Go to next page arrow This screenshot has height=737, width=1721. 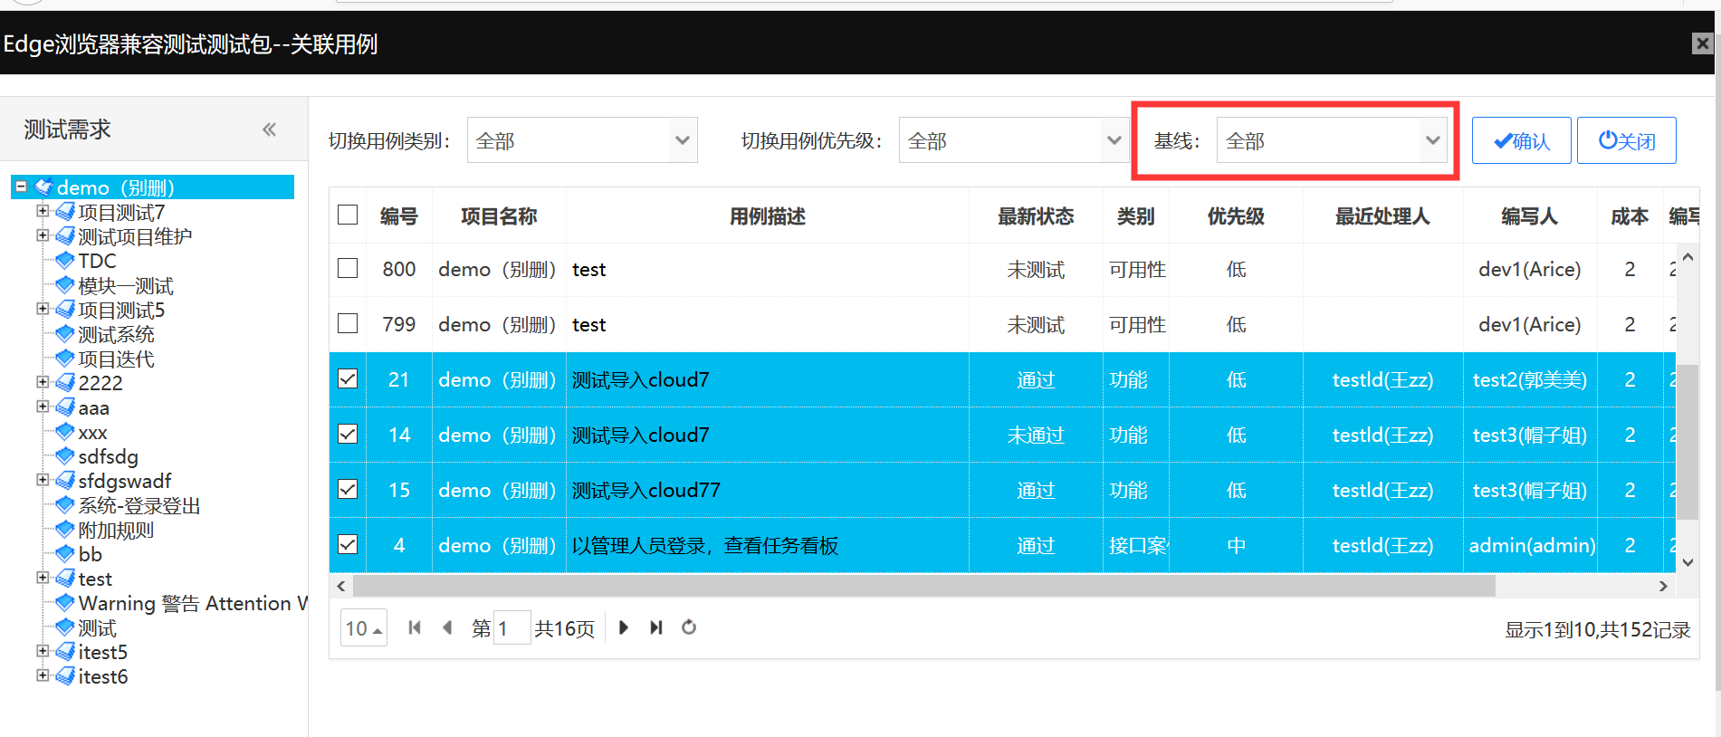tap(623, 627)
